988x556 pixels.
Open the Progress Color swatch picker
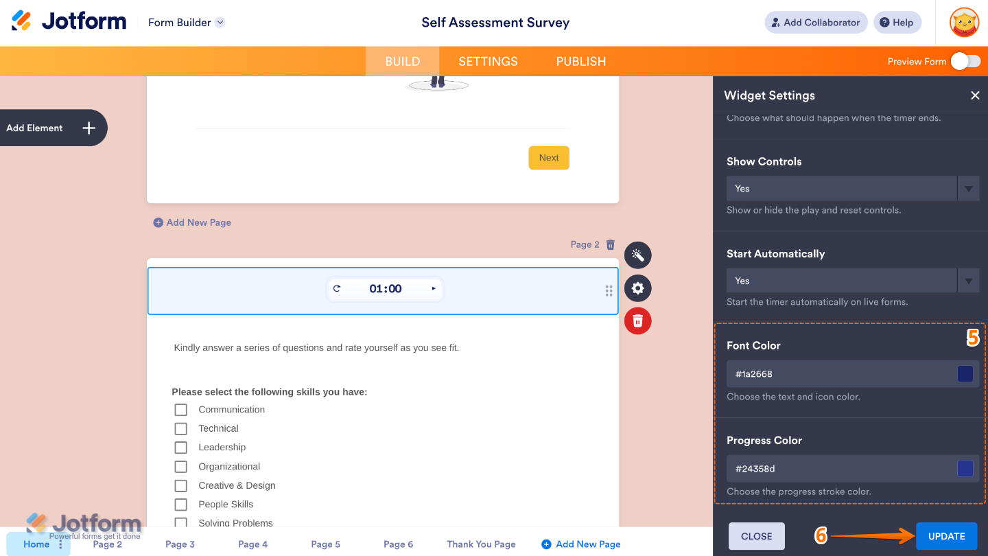coord(965,468)
